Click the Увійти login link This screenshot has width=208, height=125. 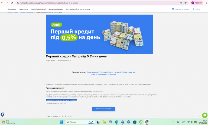tap(196, 9)
